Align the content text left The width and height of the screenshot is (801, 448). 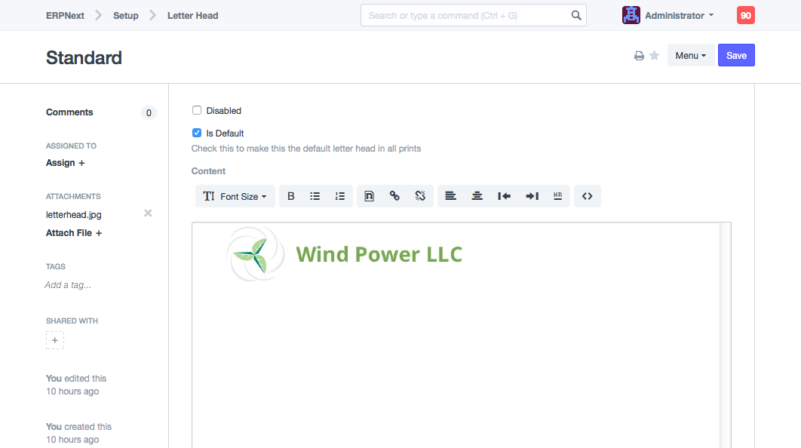click(450, 196)
